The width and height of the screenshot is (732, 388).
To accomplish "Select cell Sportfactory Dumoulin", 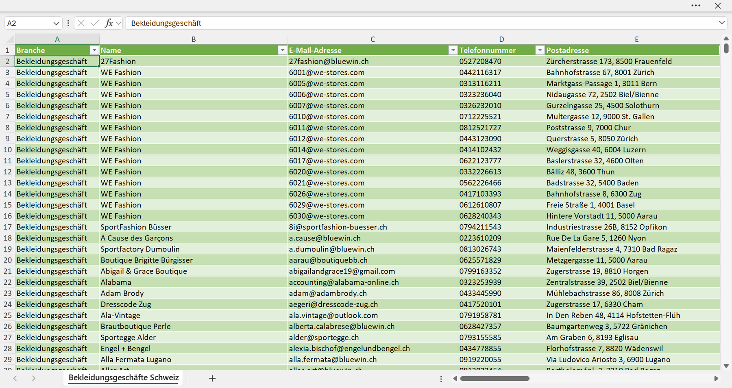I will point(194,249).
